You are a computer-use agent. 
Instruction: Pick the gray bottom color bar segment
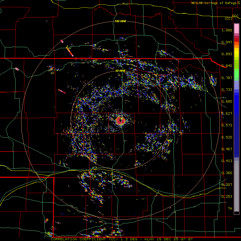[x=236, y=186]
